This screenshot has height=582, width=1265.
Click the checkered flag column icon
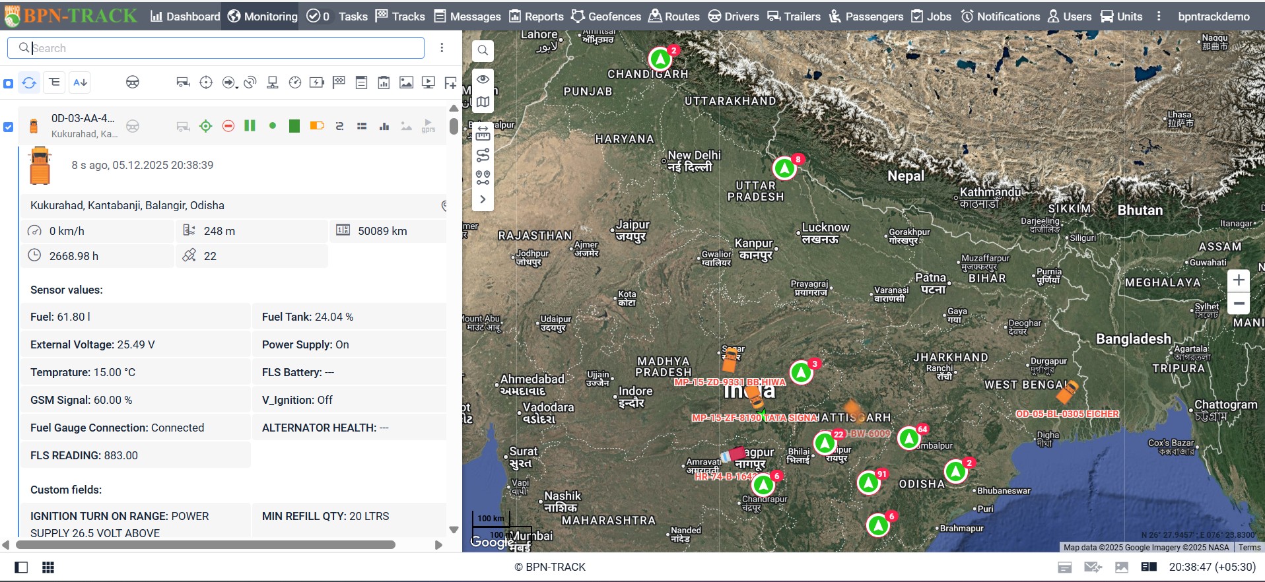click(339, 82)
